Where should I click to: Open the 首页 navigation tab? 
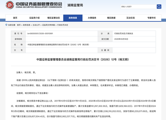tap(15, 18)
